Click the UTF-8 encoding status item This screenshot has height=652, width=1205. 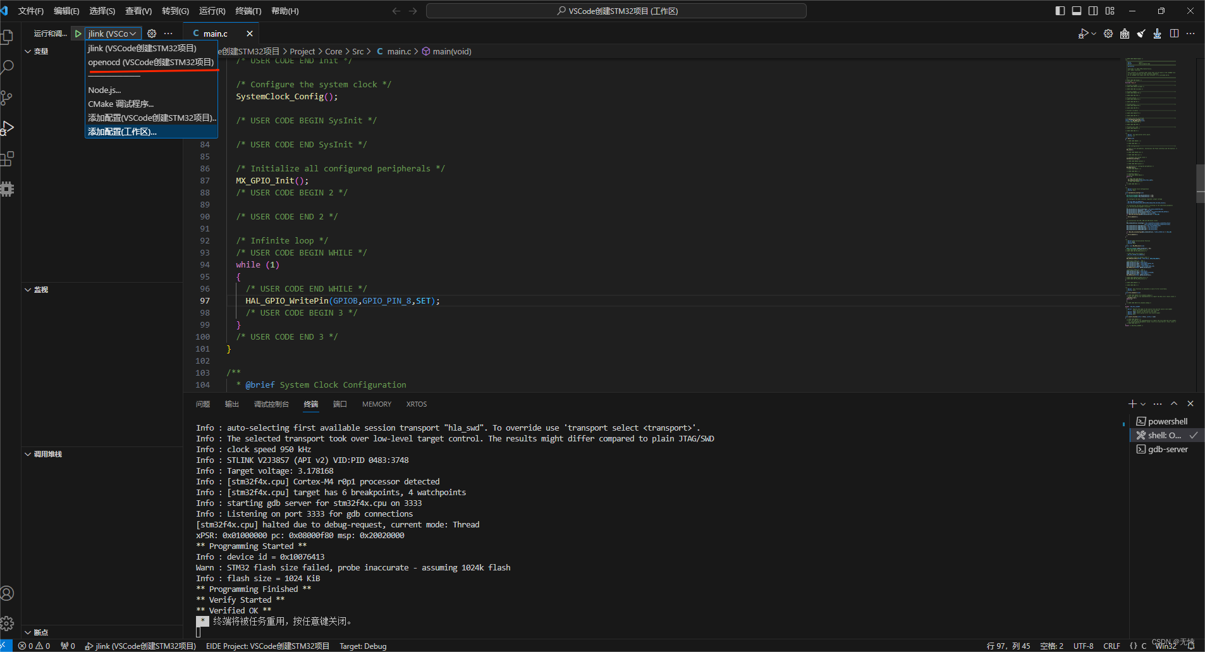pos(1084,646)
